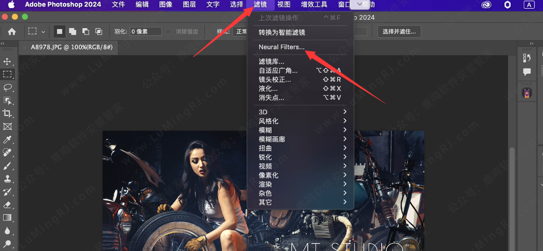Open the marquee tool preset dropdown arrow
The image size is (543, 251).
[43, 32]
